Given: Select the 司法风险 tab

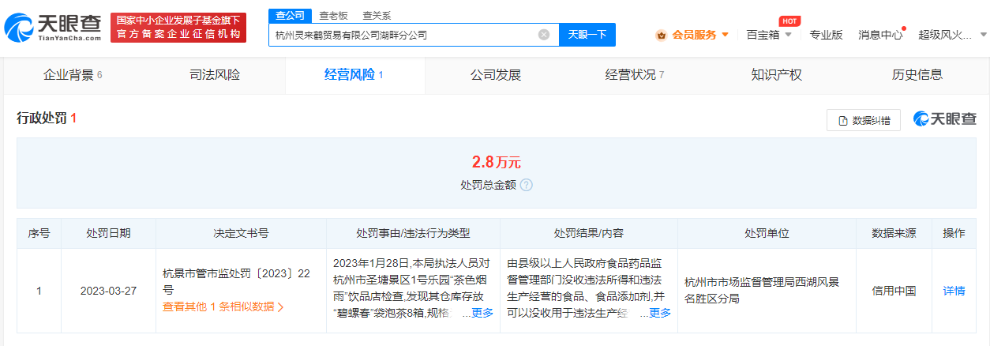Looking at the screenshot, I should coord(215,75).
